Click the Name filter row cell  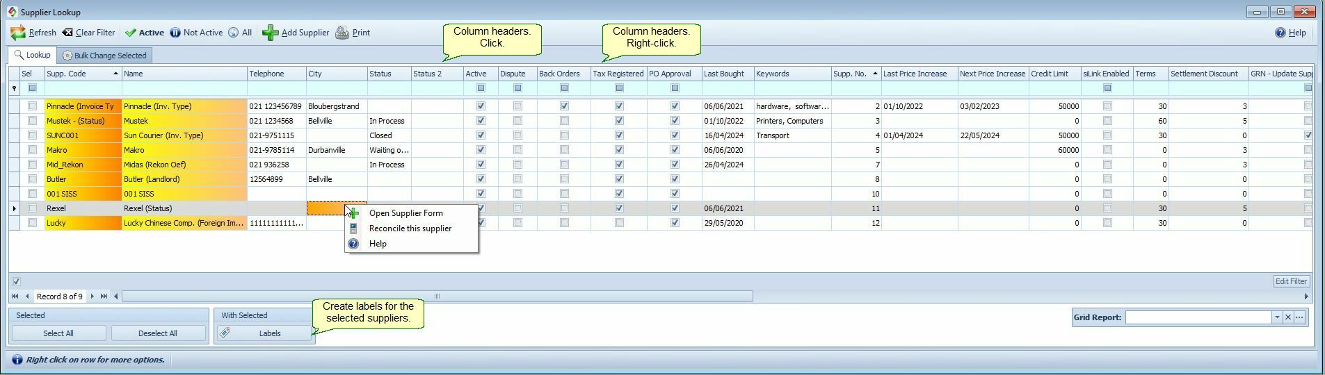coord(184,88)
